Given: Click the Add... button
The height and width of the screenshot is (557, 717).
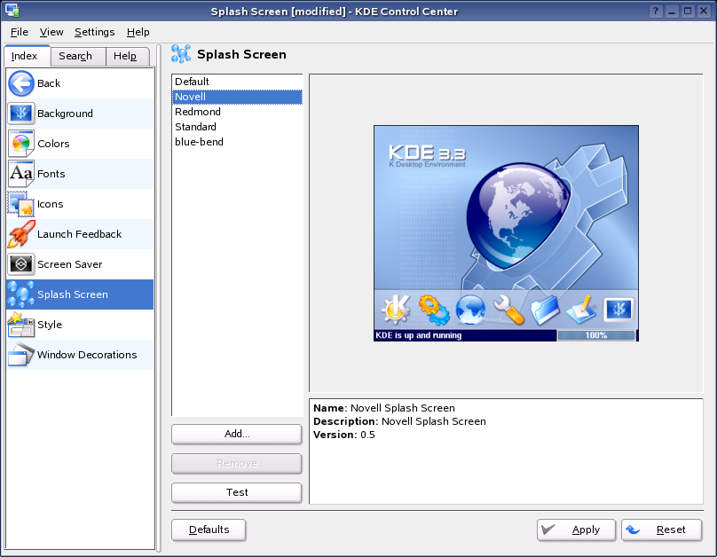Looking at the screenshot, I should (237, 434).
